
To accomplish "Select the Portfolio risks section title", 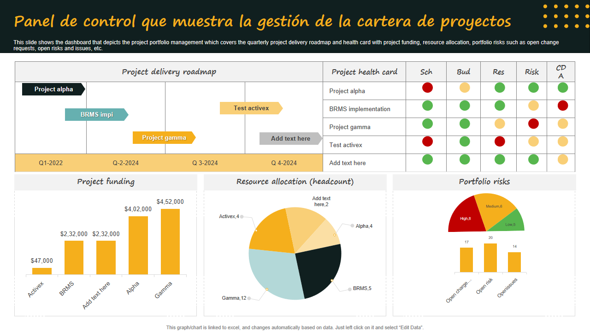I will pyautogui.click(x=484, y=182).
